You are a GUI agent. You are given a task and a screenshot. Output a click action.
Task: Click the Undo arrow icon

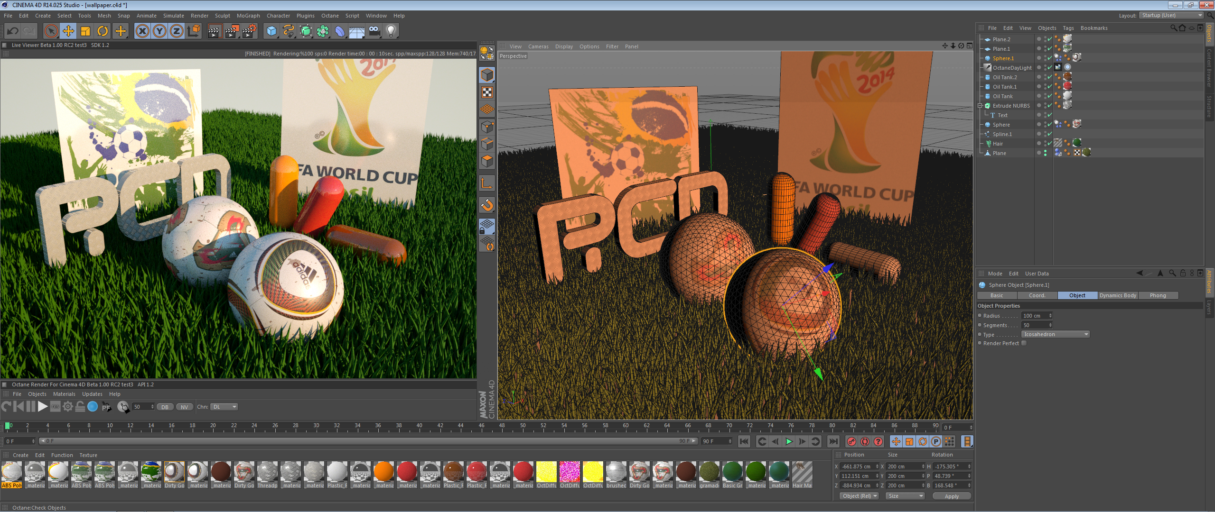click(x=12, y=31)
